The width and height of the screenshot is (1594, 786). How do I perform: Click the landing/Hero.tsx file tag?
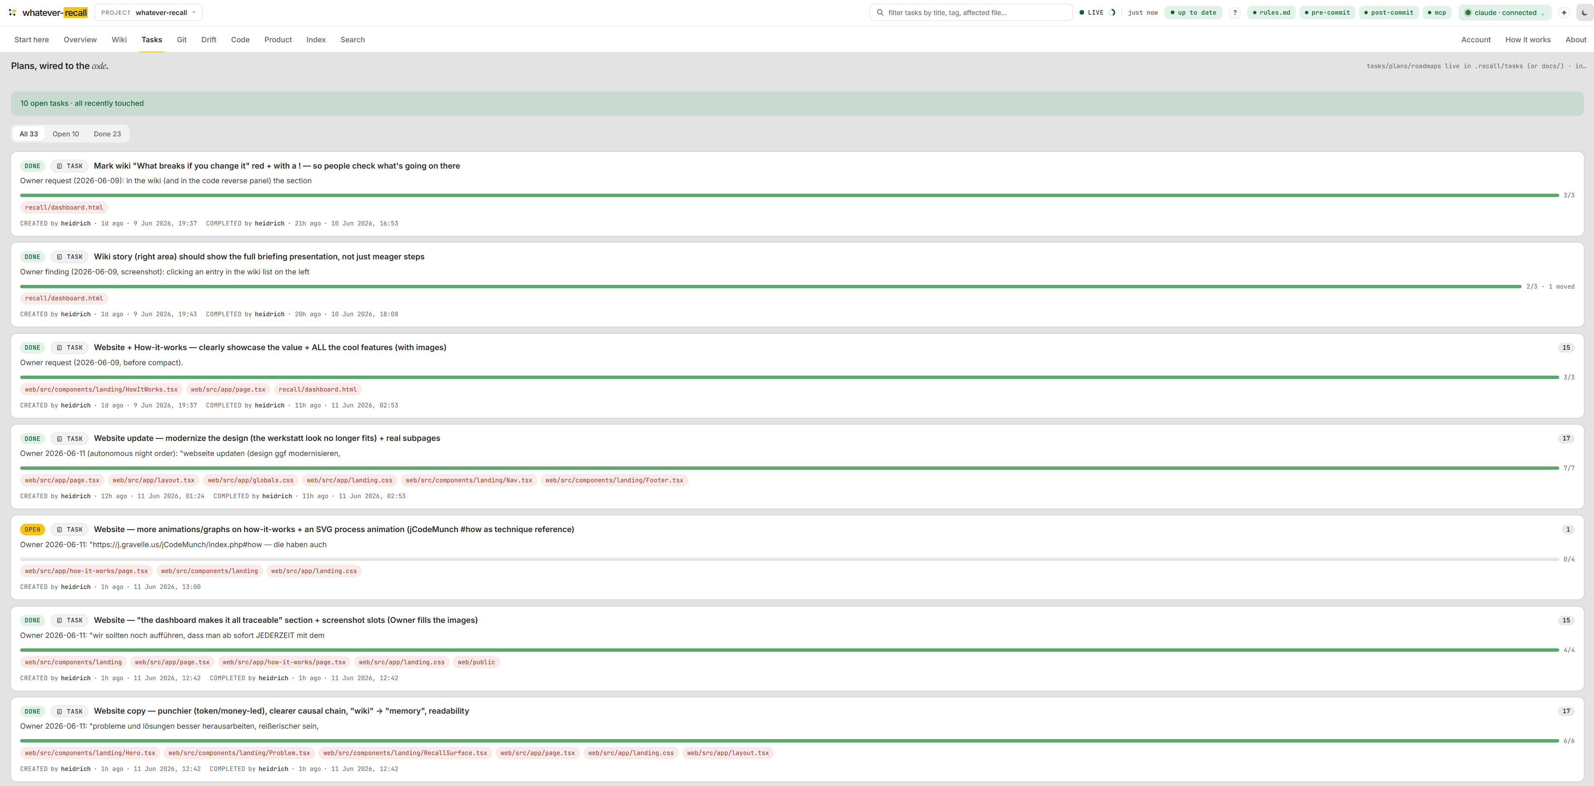(x=90, y=753)
